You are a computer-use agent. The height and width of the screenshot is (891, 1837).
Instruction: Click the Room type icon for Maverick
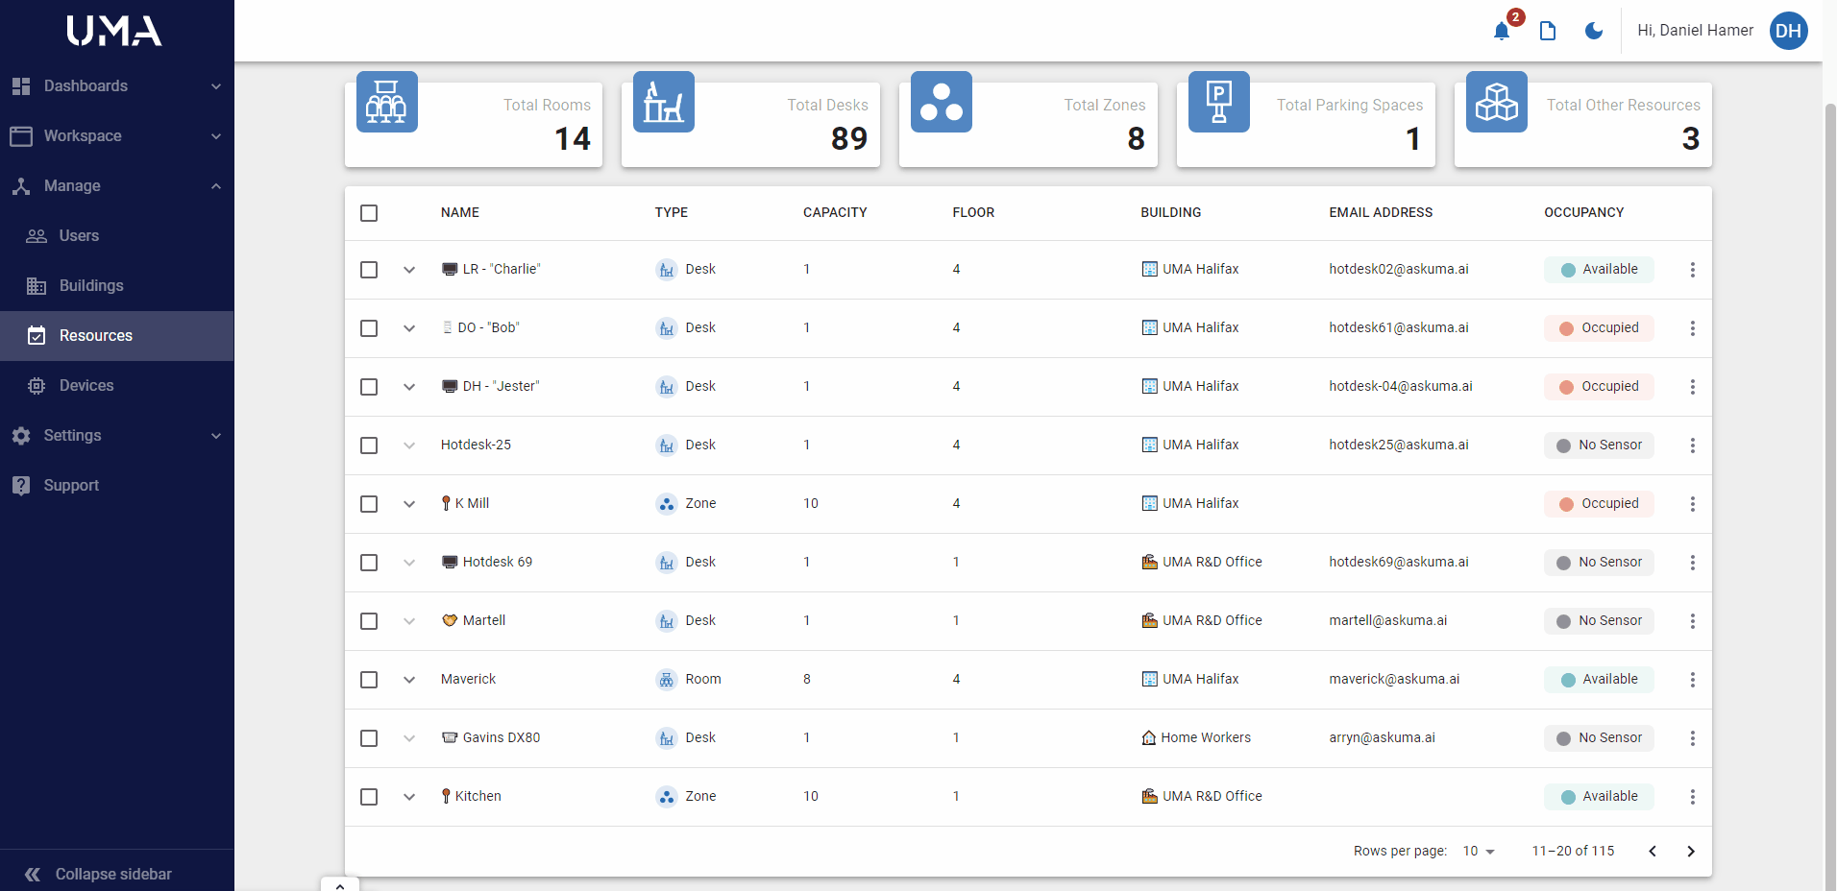pos(667,680)
